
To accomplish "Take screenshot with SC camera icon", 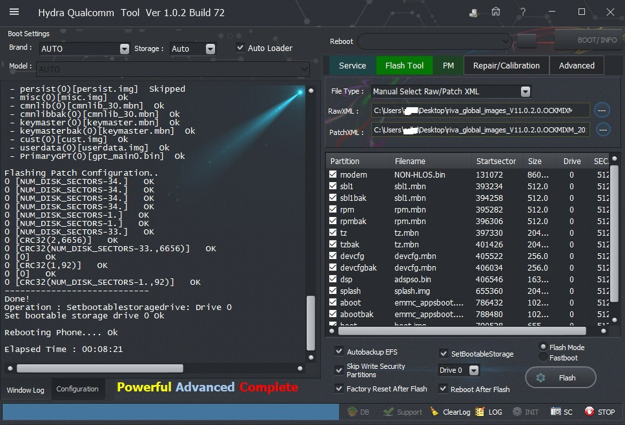I will click(556, 411).
